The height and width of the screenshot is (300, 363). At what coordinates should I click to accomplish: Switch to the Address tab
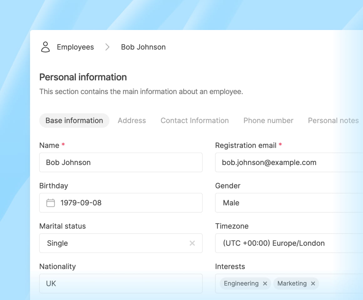(x=132, y=121)
